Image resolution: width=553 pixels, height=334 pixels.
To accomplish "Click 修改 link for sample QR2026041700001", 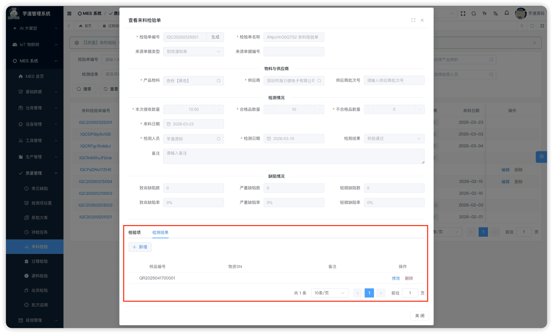I will click(396, 278).
